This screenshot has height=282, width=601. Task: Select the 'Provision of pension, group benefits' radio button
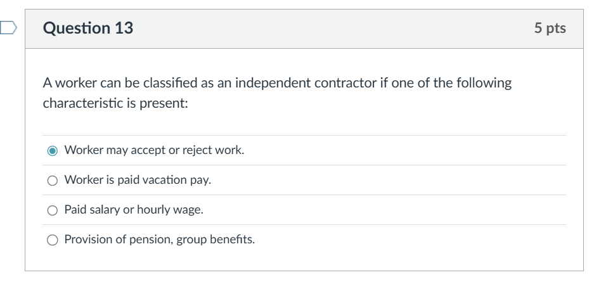pos(53,240)
